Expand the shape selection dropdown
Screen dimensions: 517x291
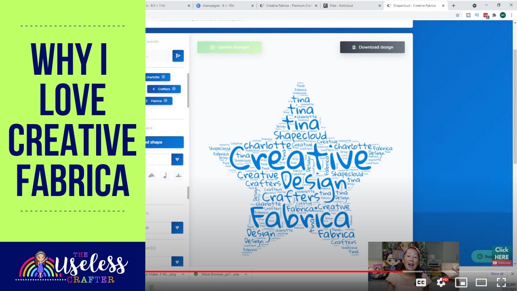(177, 159)
